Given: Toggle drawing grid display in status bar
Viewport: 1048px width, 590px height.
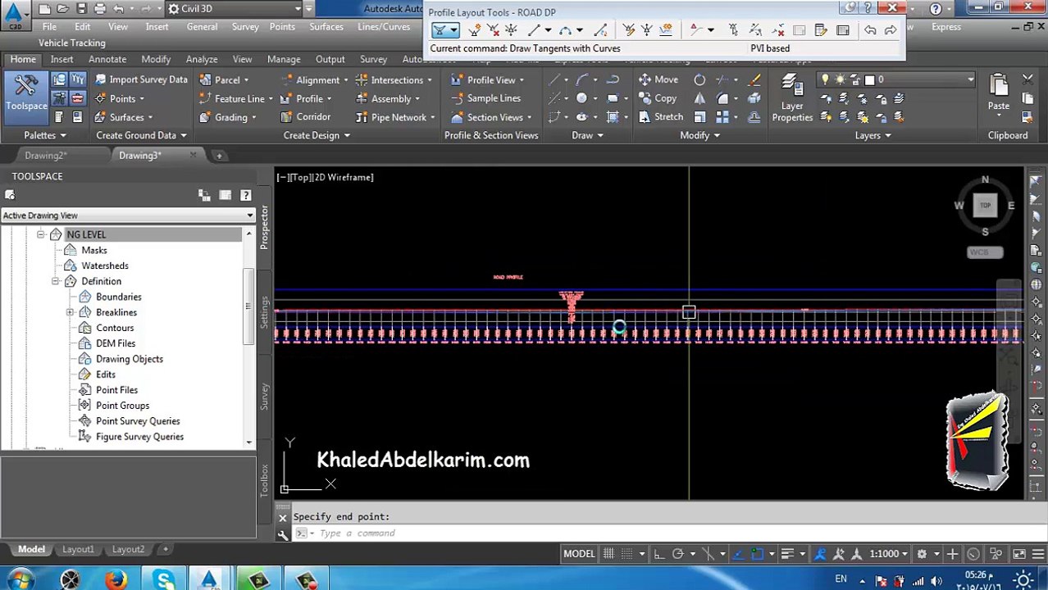Looking at the screenshot, I should [x=608, y=554].
